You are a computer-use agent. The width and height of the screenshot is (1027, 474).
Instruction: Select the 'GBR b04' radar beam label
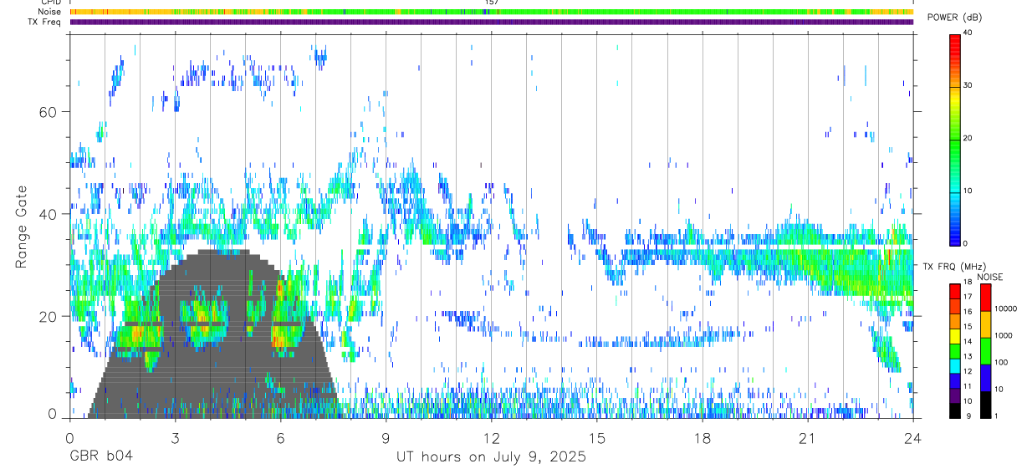tap(100, 457)
